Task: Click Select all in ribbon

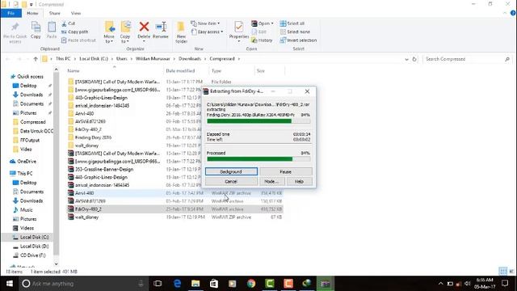Action: point(292,23)
